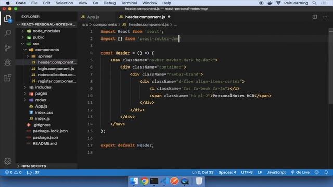Screen dimensions: 333x187
Task: Open Terminal from the Dock
Action: [154, 181]
